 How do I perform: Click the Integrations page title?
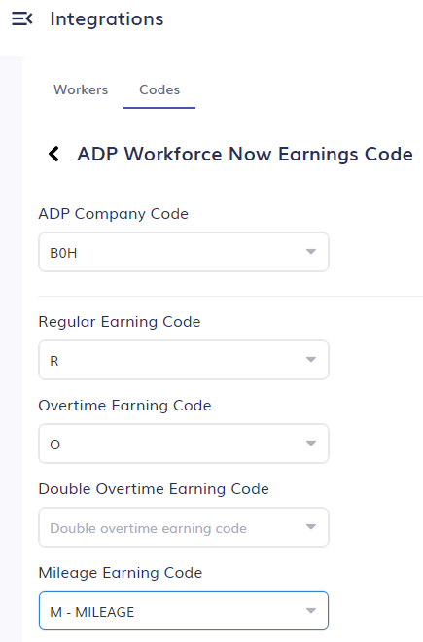pos(107,19)
